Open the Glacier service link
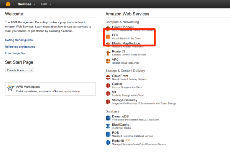This screenshot has height=164, width=230. point(117,84)
